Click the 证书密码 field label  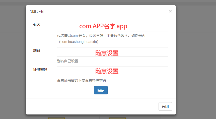click(x=40, y=70)
